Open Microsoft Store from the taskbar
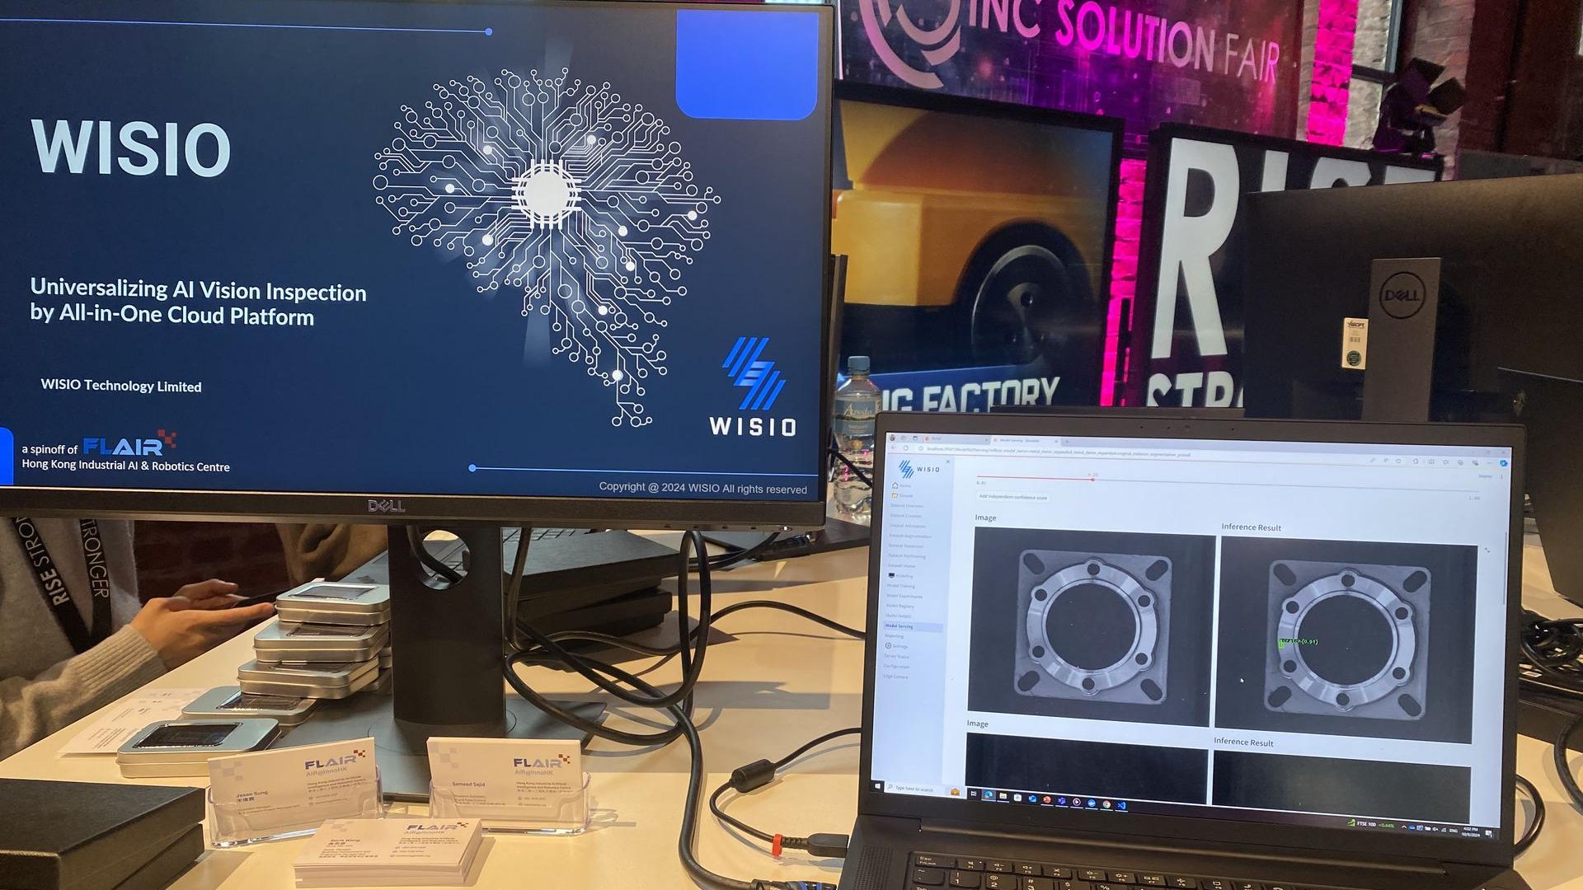 (1017, 797)
